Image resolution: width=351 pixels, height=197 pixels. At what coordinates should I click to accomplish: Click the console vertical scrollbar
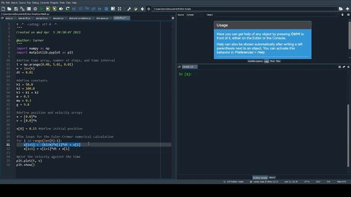tap(348, 136)
